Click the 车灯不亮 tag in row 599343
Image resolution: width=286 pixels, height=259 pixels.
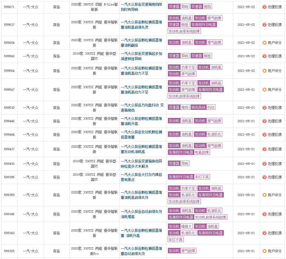(x=175, y=240)
